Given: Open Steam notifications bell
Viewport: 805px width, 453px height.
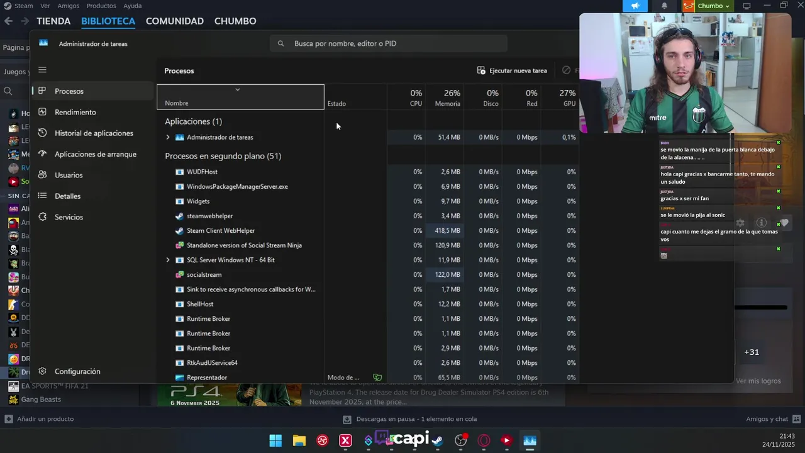Looking at the screenshot, I should [x=664, y=6].
